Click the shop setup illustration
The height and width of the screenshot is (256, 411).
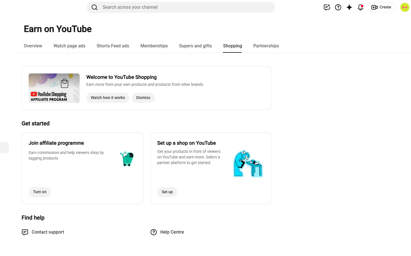(x=248, y=164)
